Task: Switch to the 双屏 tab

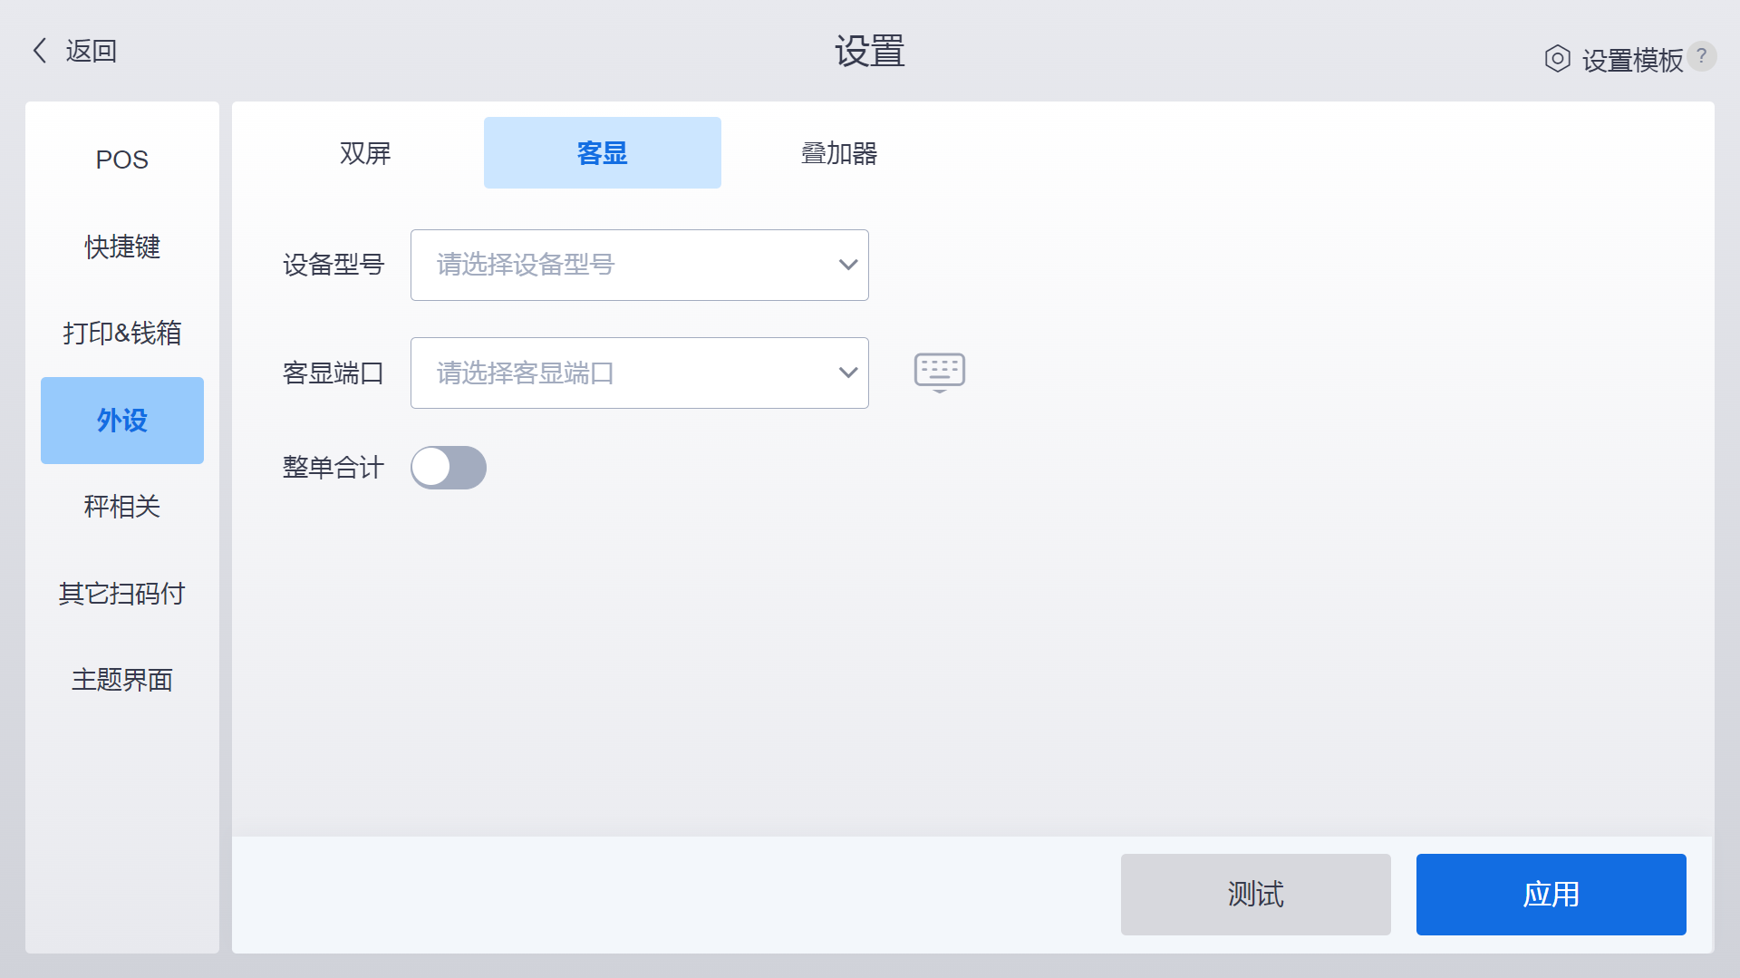Action: (x=365, y=153)
